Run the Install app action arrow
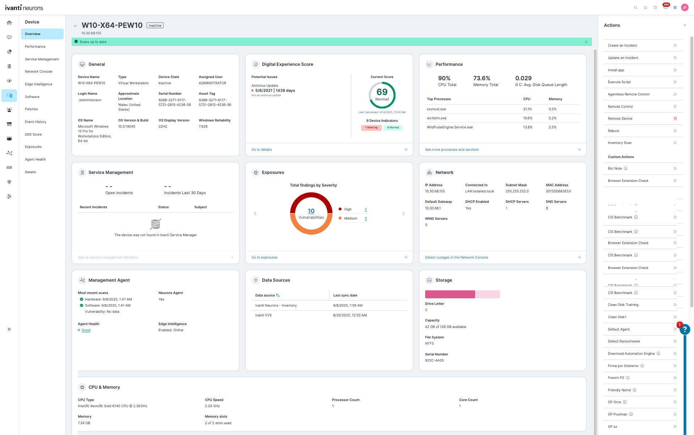The width and height of the screenshot is (694, 435). pyautogui.click(x=675, y=70)
